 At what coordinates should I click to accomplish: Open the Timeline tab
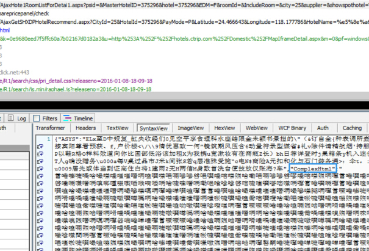click(78, 118)
